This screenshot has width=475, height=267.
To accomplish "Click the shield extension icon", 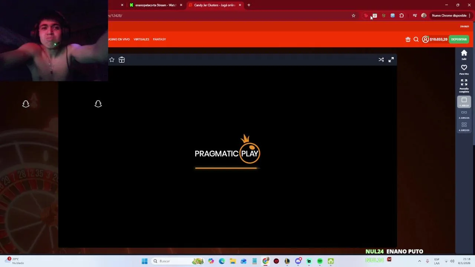I will (384, 16).
